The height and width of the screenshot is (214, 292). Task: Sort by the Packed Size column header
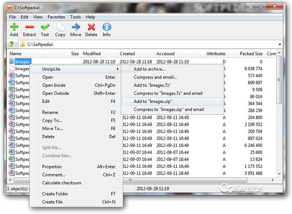point(251,54)
